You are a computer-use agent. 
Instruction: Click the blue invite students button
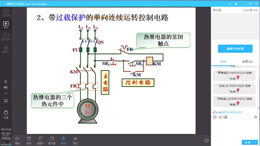pyautogui.click(x=235, y=49)
